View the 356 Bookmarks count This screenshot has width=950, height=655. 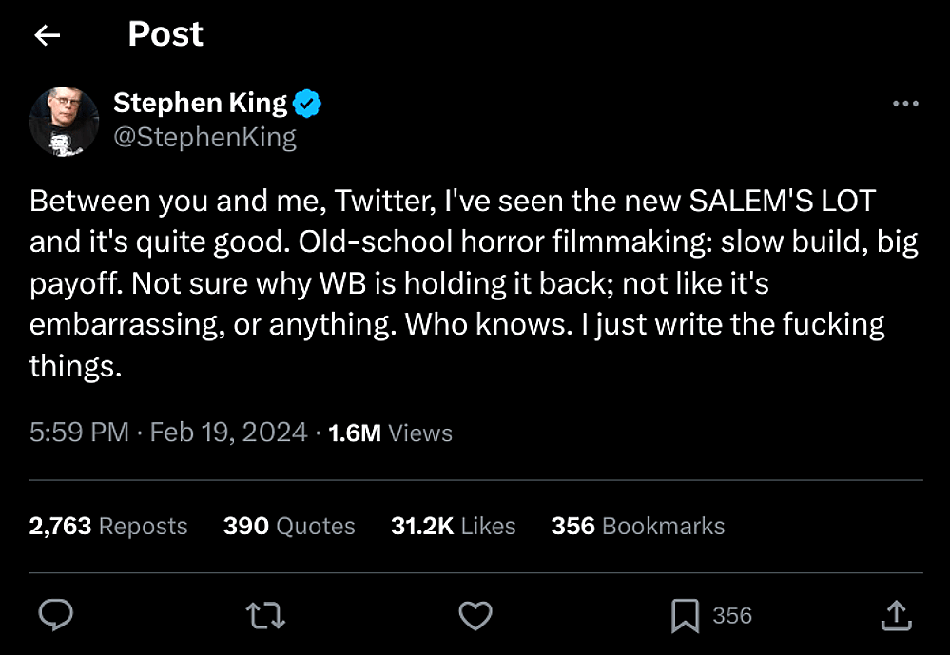pyautogui.click(x=637, y=526)
